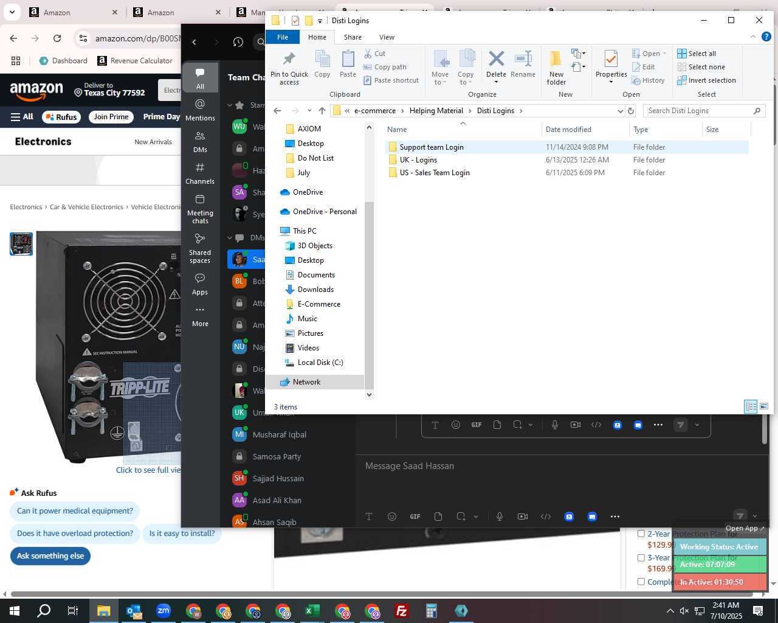Switch to the Share ribbon tab

(353, 37)
